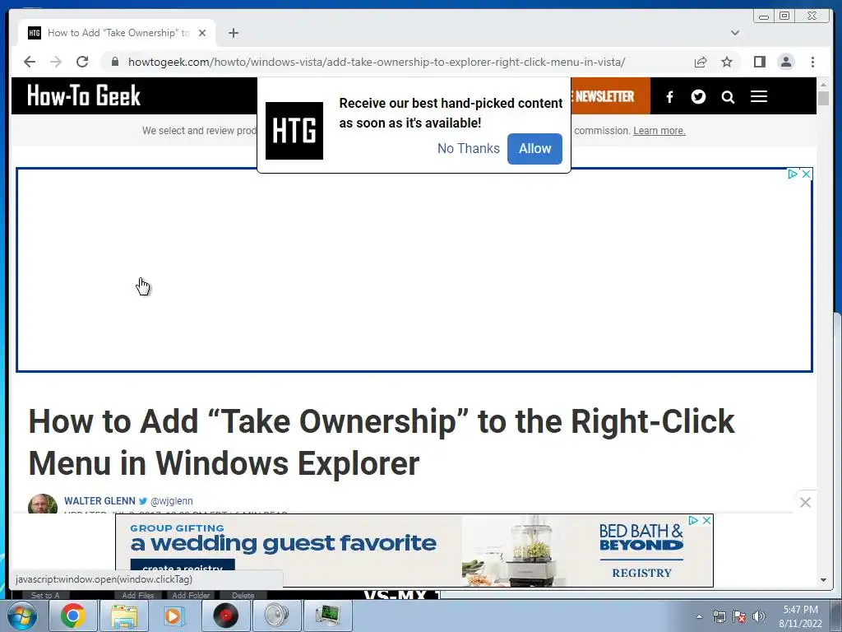Viewport: 842px width, 632px height.
Task: Open a new browser tab
Action: coord(233,33)
